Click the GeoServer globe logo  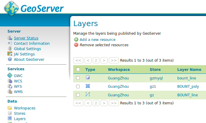click(x=11, y=8)
